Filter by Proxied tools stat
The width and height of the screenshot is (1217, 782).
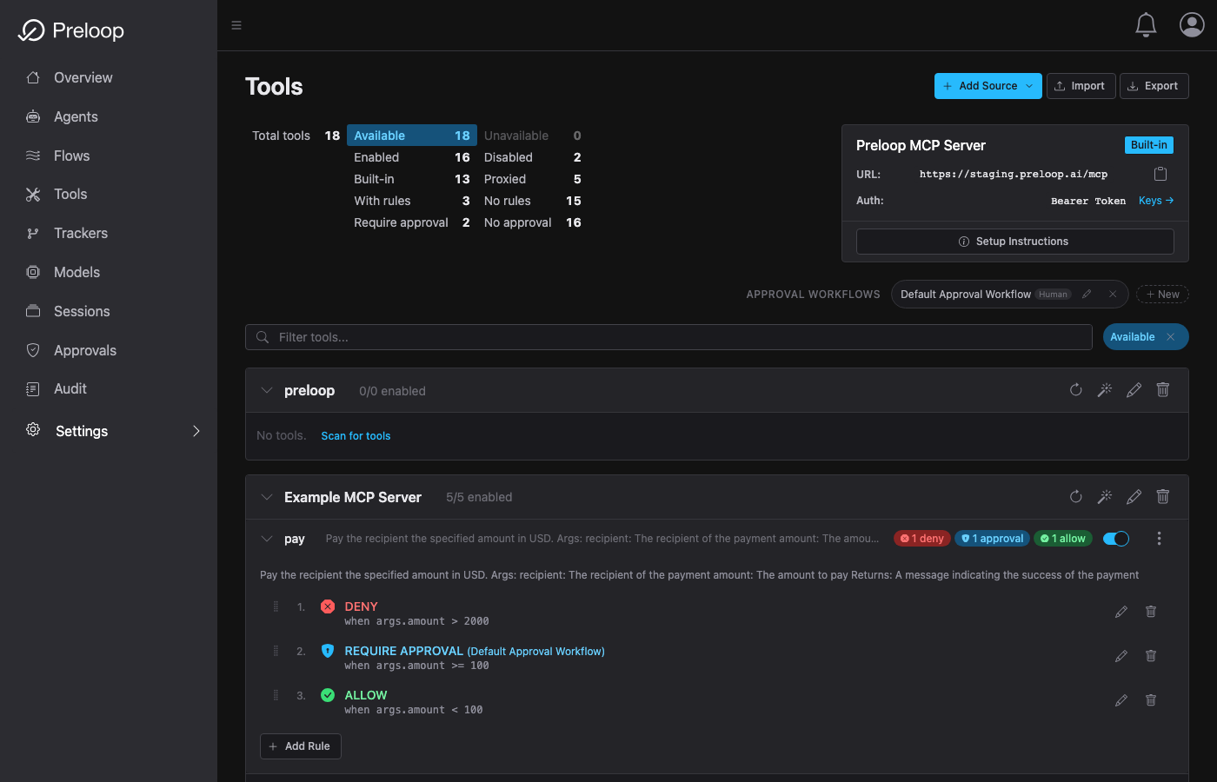tap(533, 179)
